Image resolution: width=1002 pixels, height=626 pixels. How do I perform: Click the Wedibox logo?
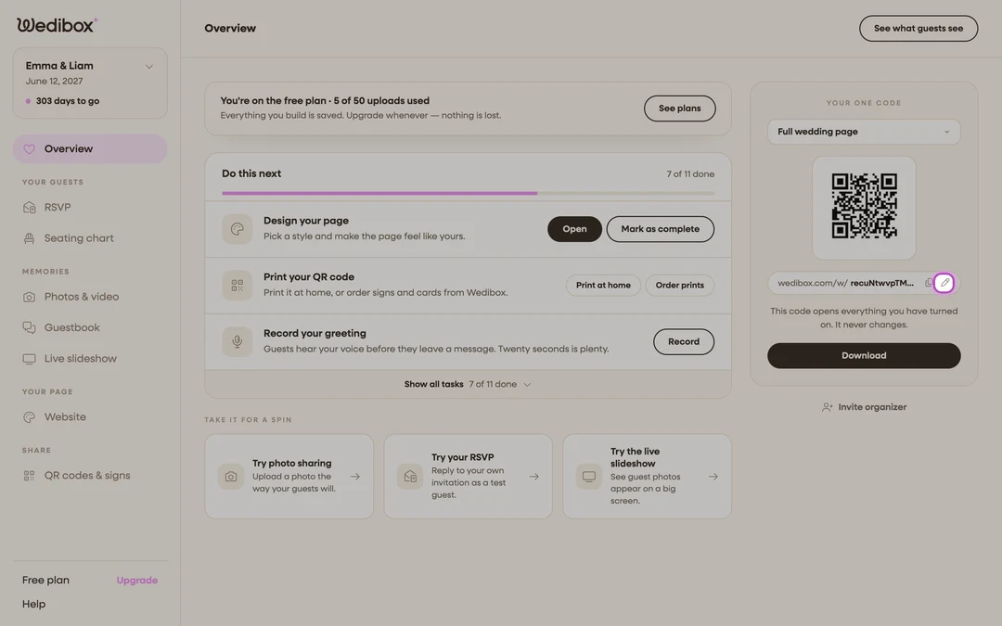pos(57,25)
